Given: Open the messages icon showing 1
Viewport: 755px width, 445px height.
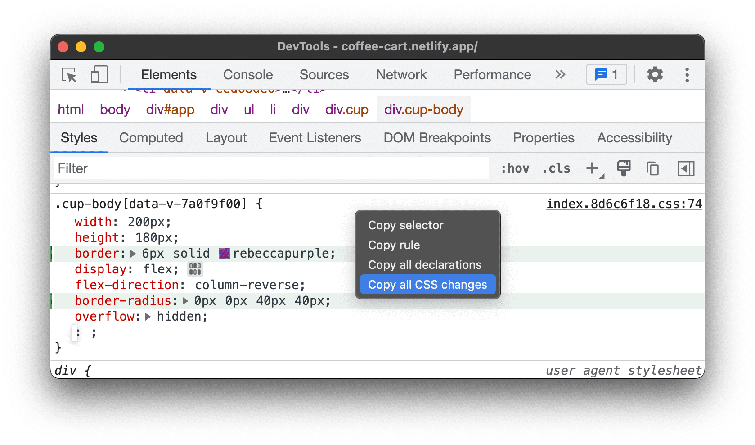Looking at the screenshot, I should [x=606, y=74].
